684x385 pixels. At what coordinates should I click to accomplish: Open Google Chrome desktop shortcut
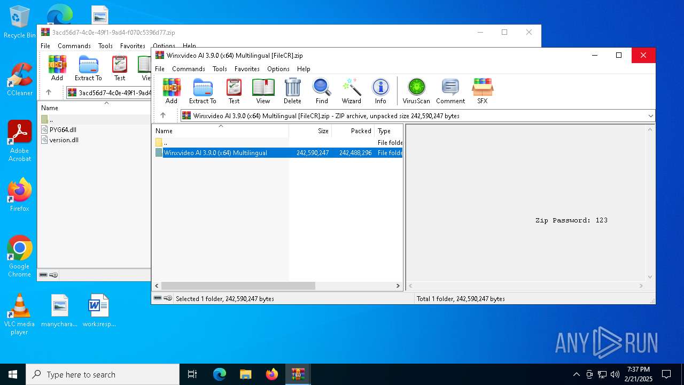coord(19,256)
